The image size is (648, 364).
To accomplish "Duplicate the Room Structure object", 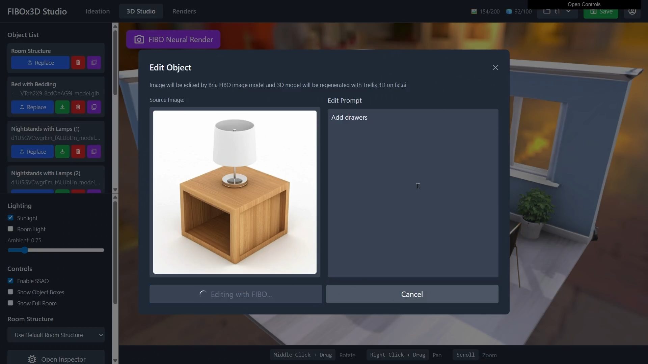I will [x=94, y=63].
